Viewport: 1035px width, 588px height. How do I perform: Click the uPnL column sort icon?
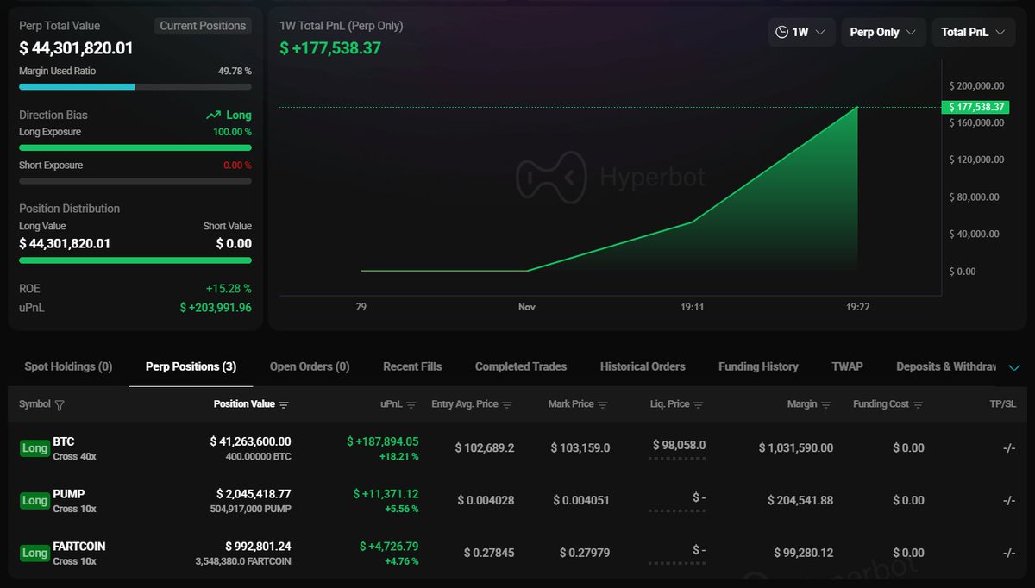coord(411,404)
